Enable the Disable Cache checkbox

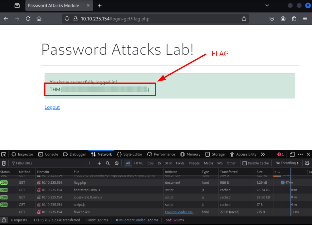[x=245, y=163]
